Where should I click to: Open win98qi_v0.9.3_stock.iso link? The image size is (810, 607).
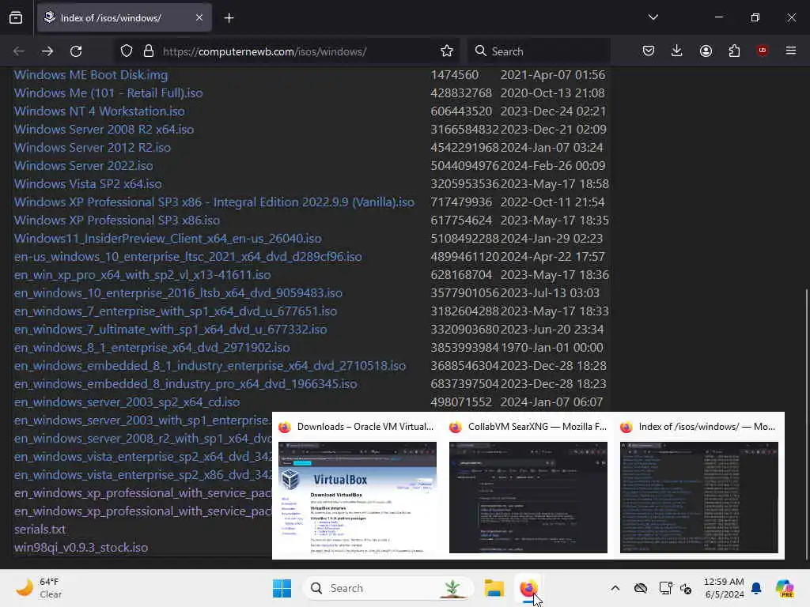click(81, 548)
